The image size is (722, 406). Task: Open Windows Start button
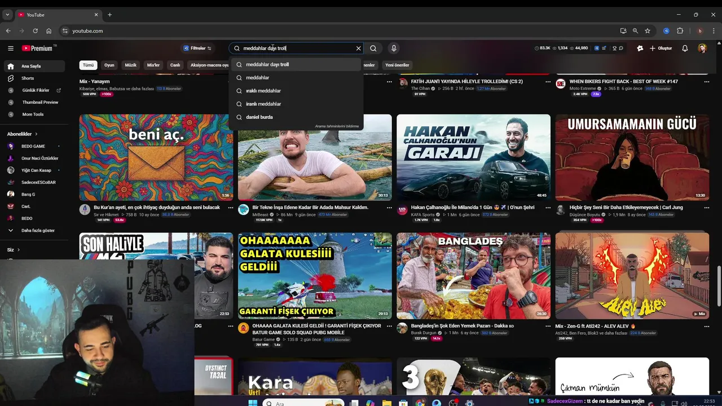point(253,403)
